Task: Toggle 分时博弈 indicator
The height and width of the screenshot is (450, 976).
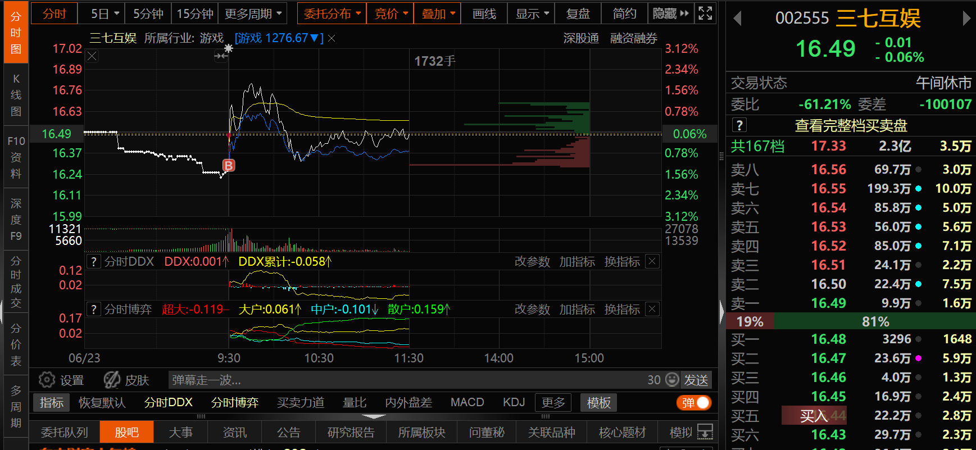Action: (235, 402)
